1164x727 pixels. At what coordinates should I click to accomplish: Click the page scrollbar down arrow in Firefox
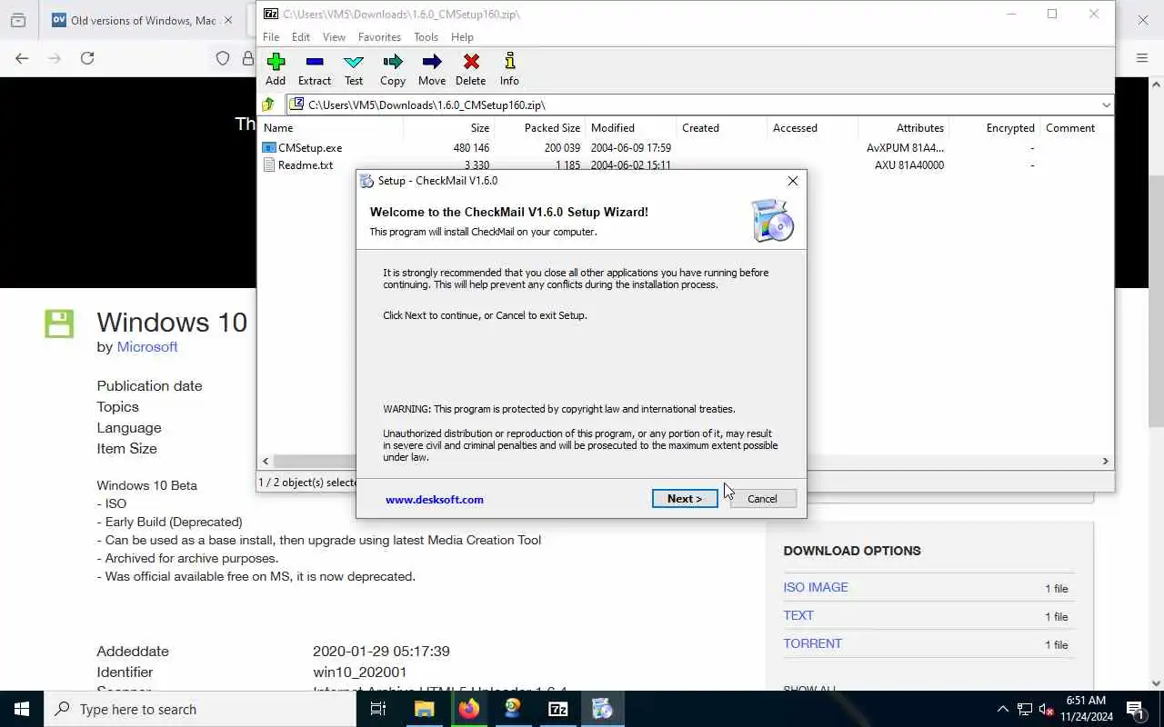1157,683
